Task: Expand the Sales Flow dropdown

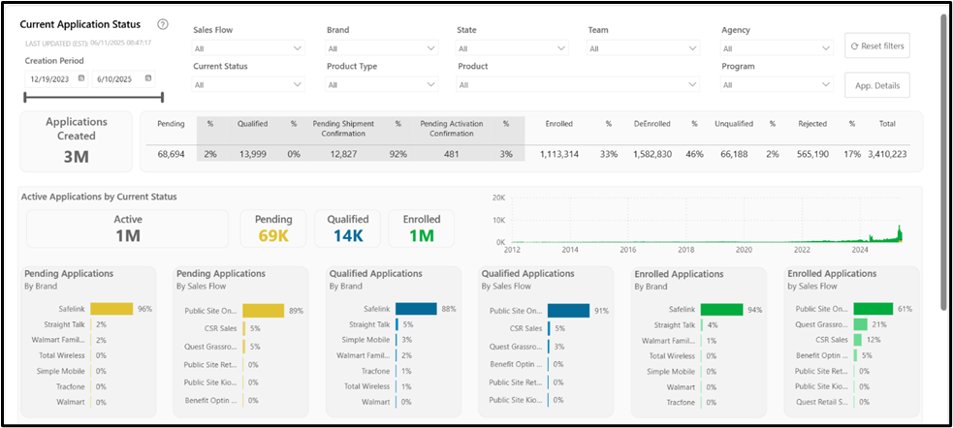Action: 248,48
